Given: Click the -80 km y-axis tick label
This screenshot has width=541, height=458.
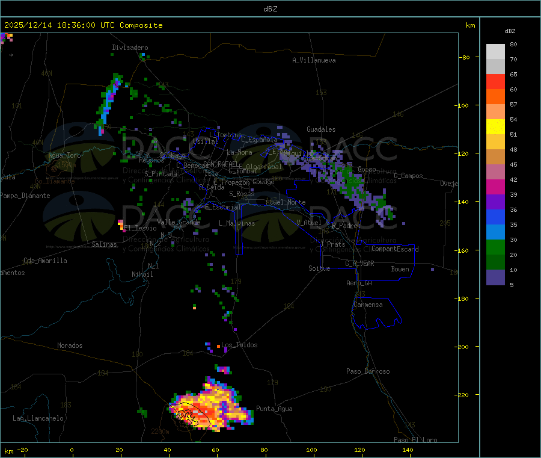Looking at the screenshot, I should [464, 57].
